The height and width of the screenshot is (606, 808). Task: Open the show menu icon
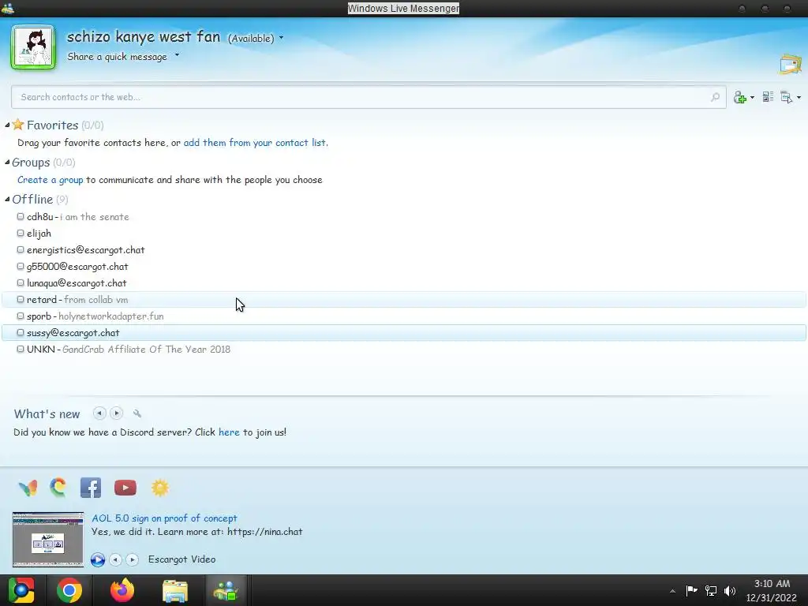pyautogui.click(x=787, y=97)
